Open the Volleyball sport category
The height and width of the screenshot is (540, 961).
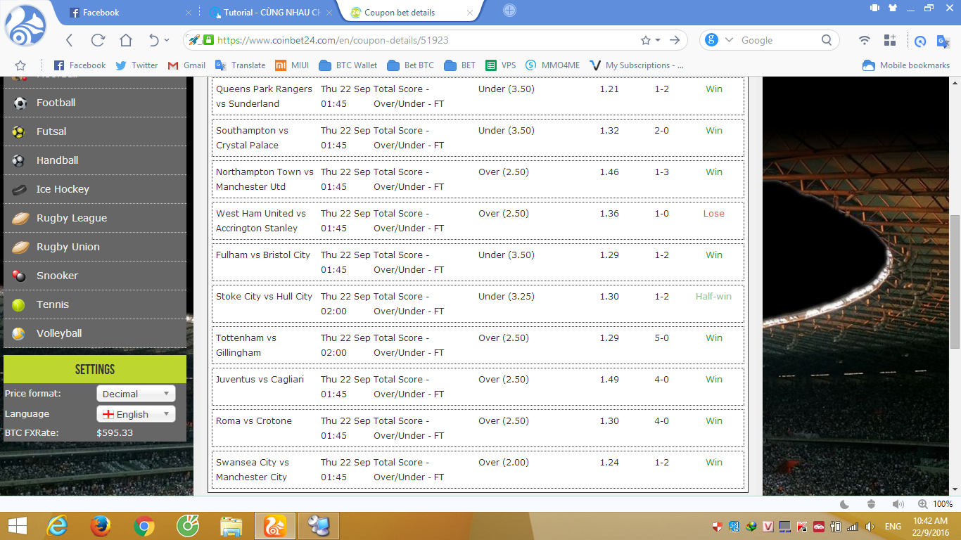pyautogui.click(x=95, y=333)
